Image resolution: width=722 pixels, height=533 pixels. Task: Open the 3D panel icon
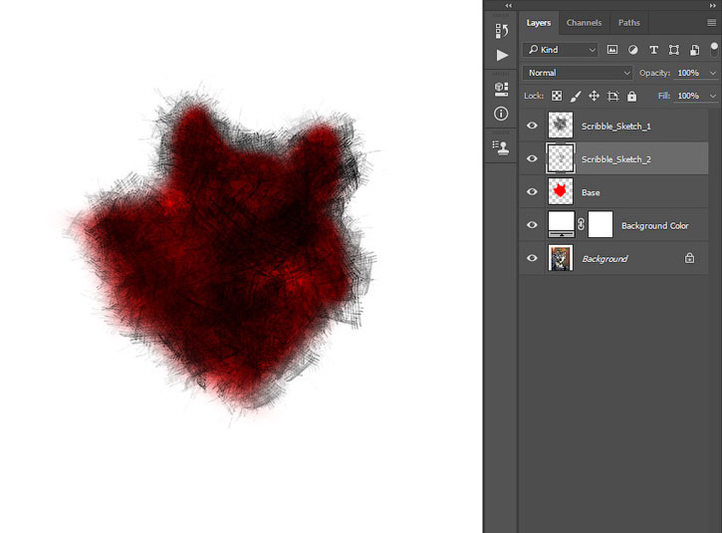coord(501,89)
